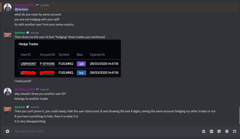
Task: Click darkten username at 11:41 PM
Action: [20, 33]
